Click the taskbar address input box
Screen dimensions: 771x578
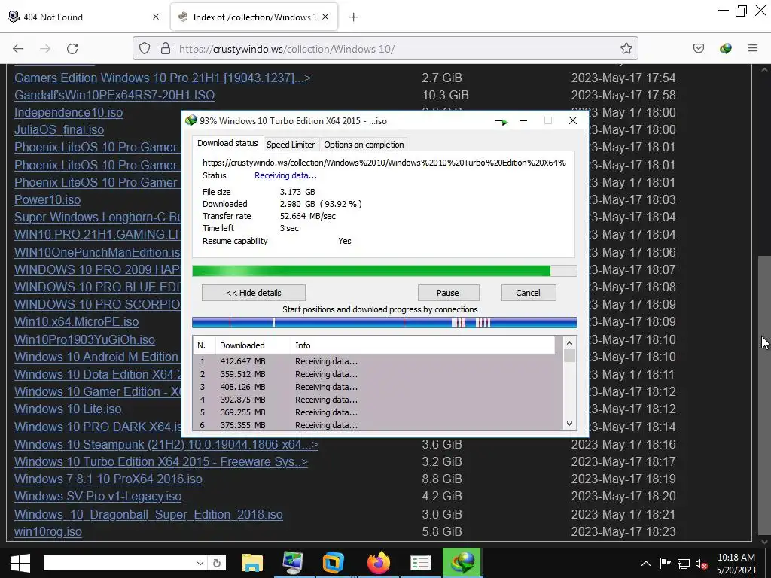pos(118,563)
